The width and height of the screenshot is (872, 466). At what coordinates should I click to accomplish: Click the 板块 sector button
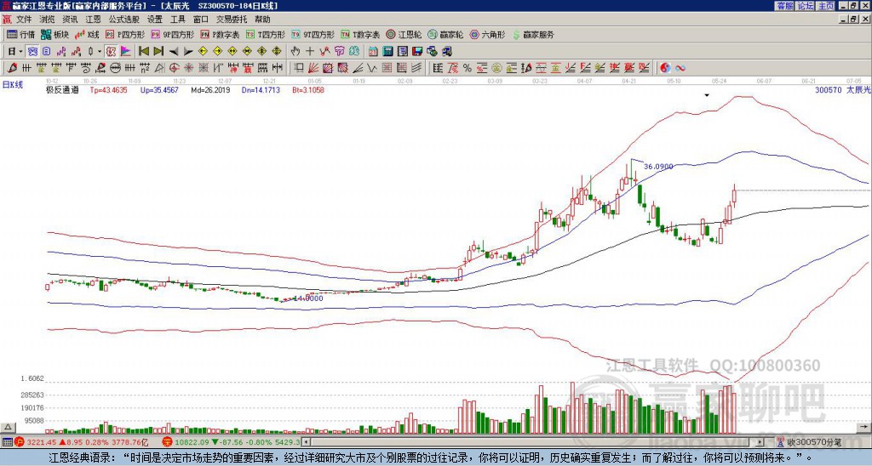pos(54,34)
